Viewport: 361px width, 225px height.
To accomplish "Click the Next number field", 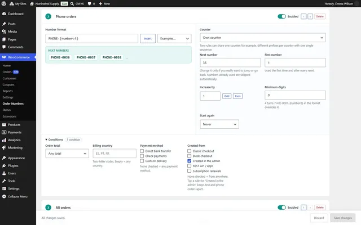I will pyautogui.click(x=230, y=62).
